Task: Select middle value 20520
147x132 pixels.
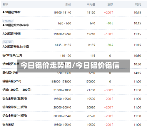Action: [91, 116]
